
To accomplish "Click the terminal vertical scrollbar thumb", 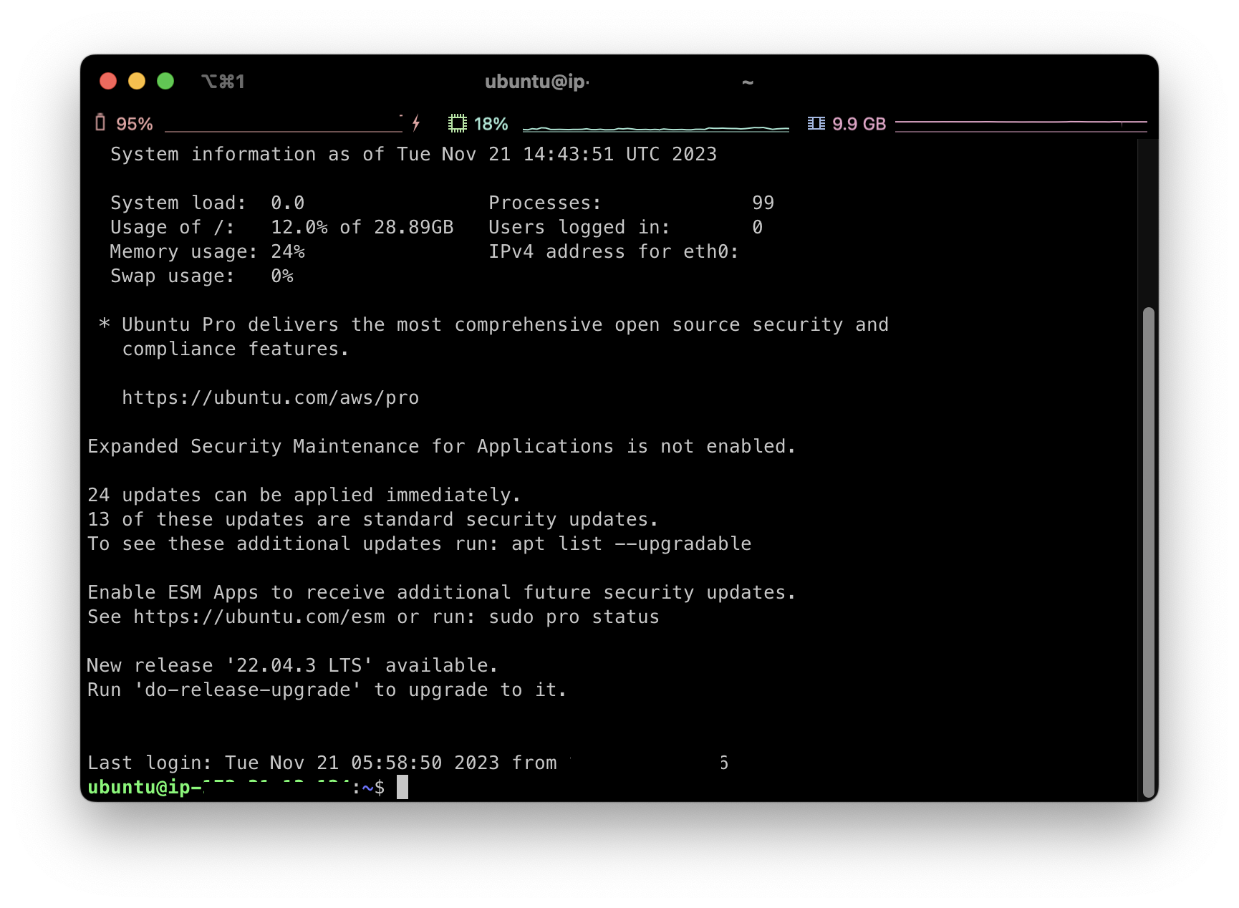I will click(x=1148, y=553).
